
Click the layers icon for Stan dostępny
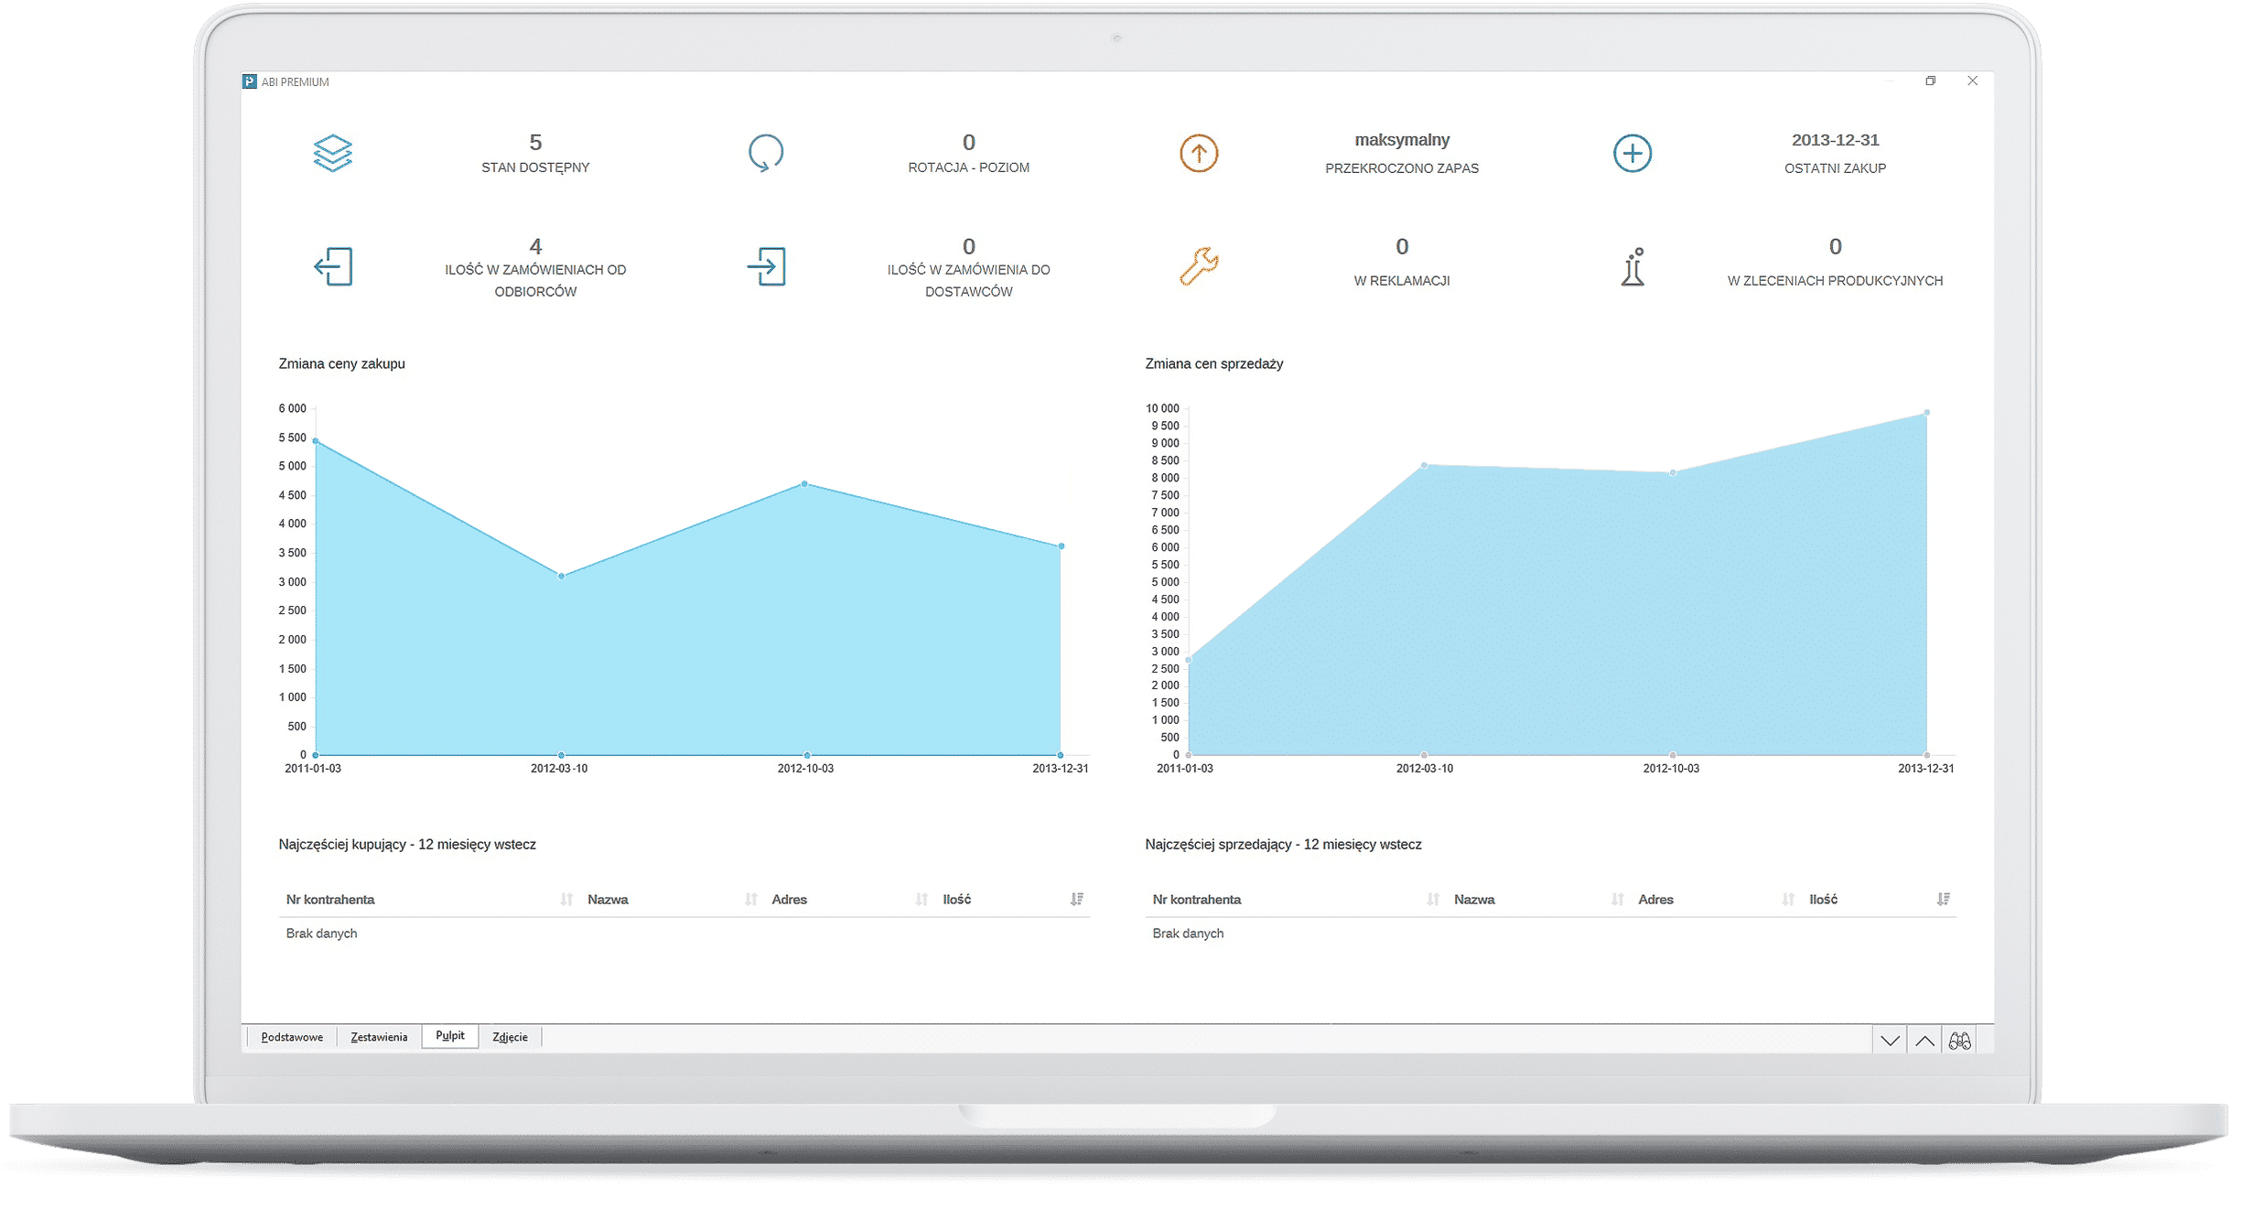[x=332, y=153]
